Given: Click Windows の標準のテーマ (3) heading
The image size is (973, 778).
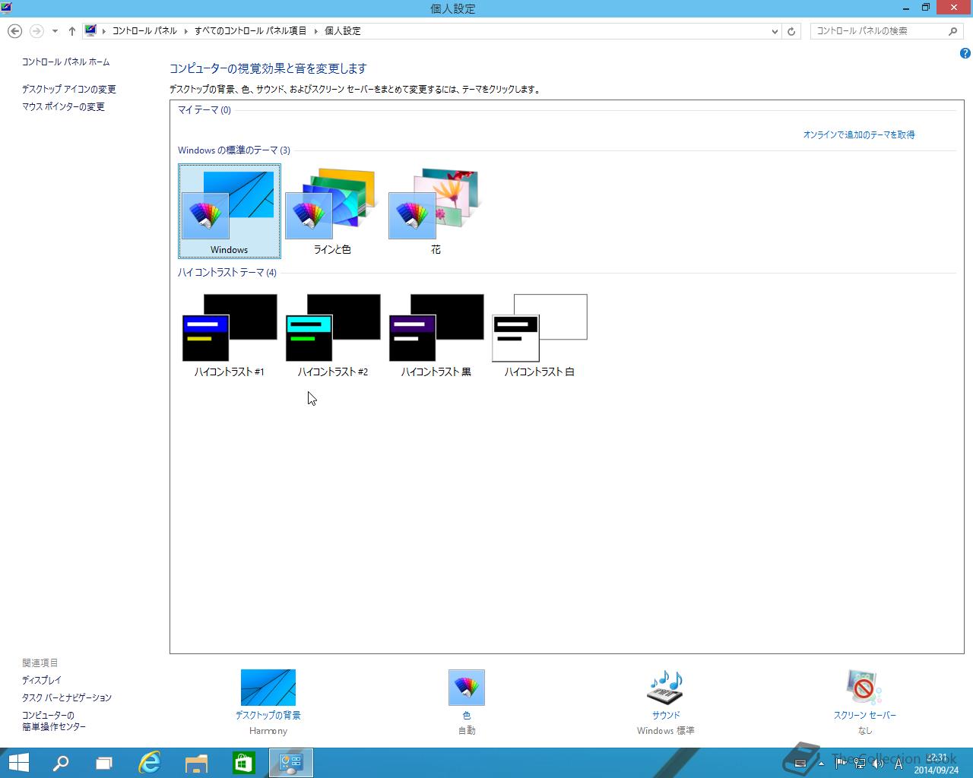Looking at the screenshot, I should pos(234,150).
